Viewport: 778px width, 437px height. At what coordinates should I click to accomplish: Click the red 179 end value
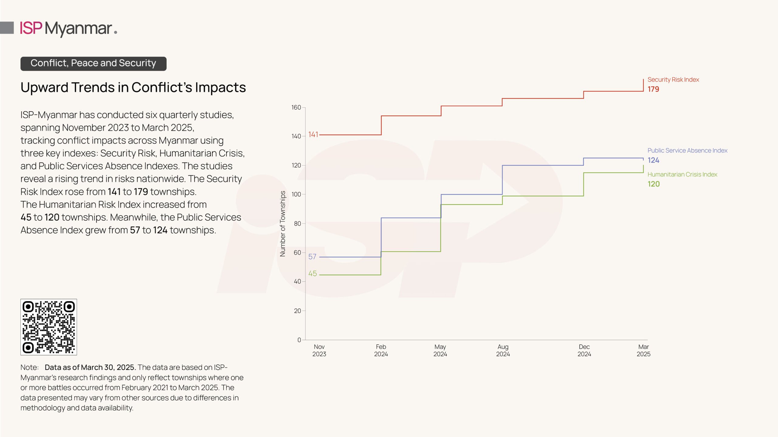click(653, 89)
